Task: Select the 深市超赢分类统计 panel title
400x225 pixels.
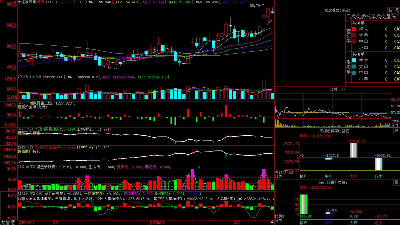Action: (334, 182)
